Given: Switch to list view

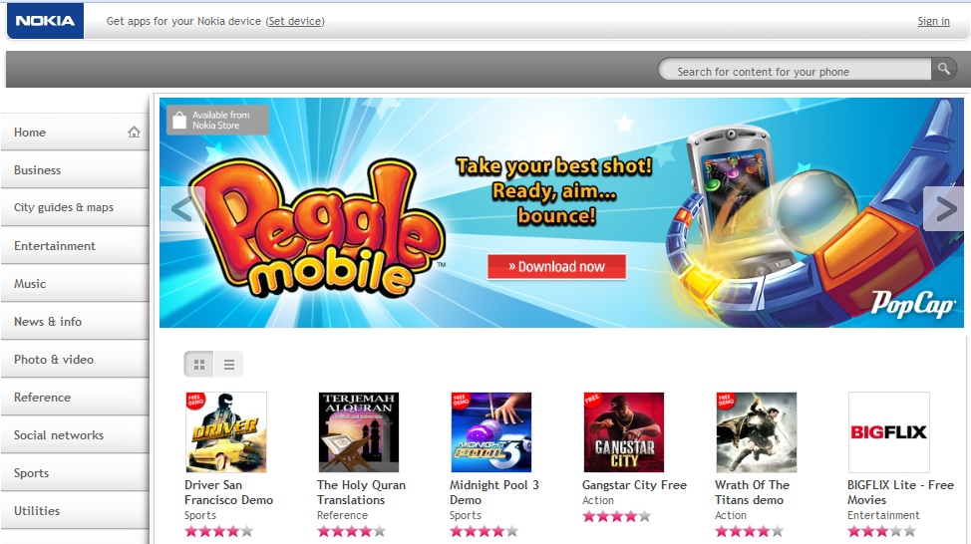Looking at the screenshot, I should point(228,365).
